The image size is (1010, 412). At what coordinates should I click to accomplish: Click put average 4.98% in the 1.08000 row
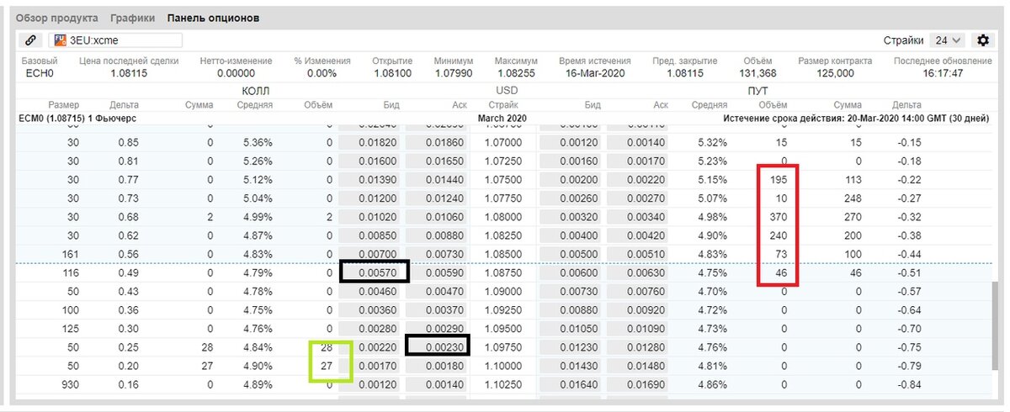pyautogui.click(x=712, y=216)
